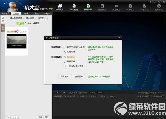Image resolution: width=166 pixels, height=119 pixels.
Task: Create new work with 新建作品
Action: (x=88, y=7)
